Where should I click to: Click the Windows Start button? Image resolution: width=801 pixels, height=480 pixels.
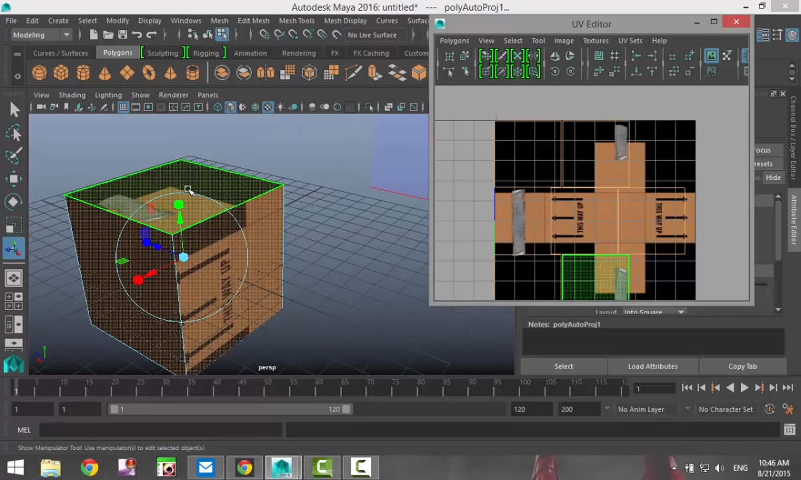click(15, 468)
